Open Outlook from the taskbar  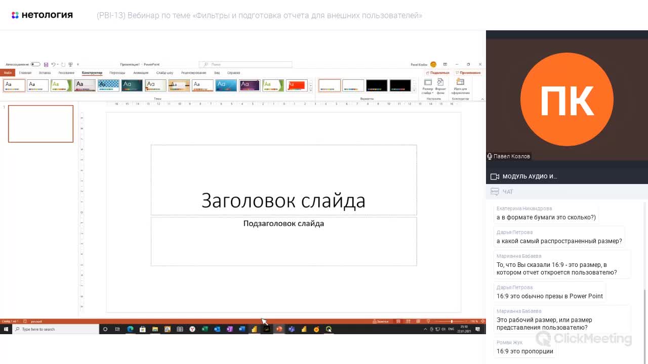click(x=217, y=329)
